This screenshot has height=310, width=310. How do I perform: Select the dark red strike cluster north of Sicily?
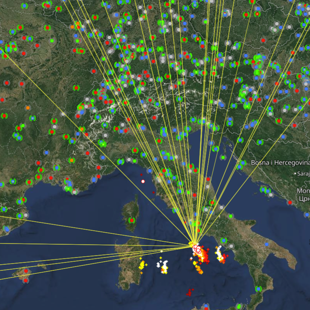(x=190, y=292)
